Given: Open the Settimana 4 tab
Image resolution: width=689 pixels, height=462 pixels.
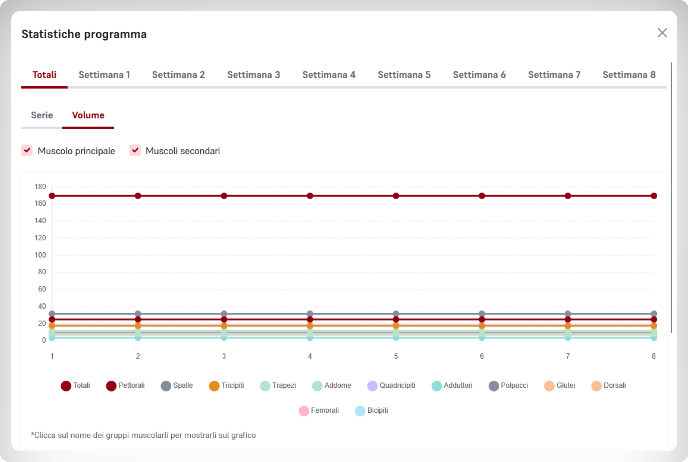Looking at the screenshot, I should [x=329, y=75].
